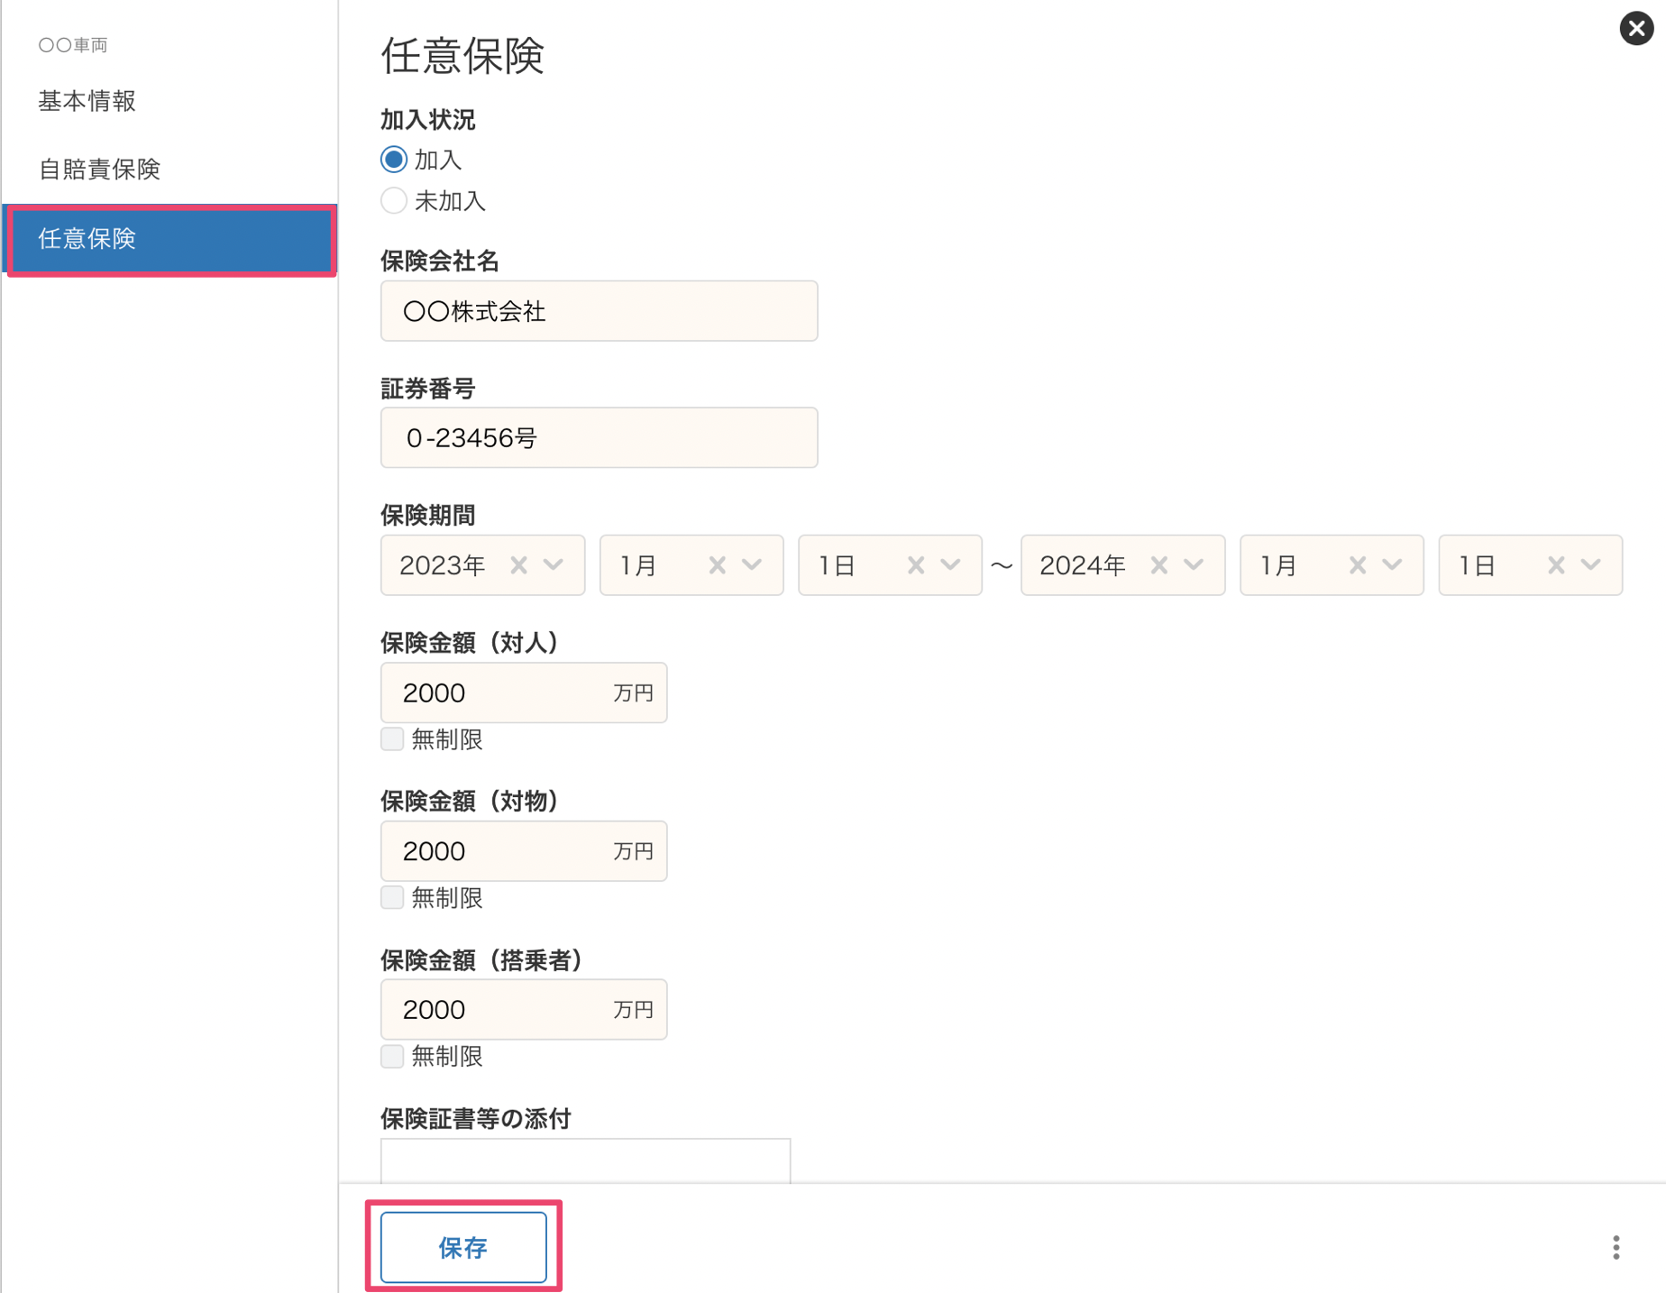Clear the start month 1月 value

[x=717, y=565]
